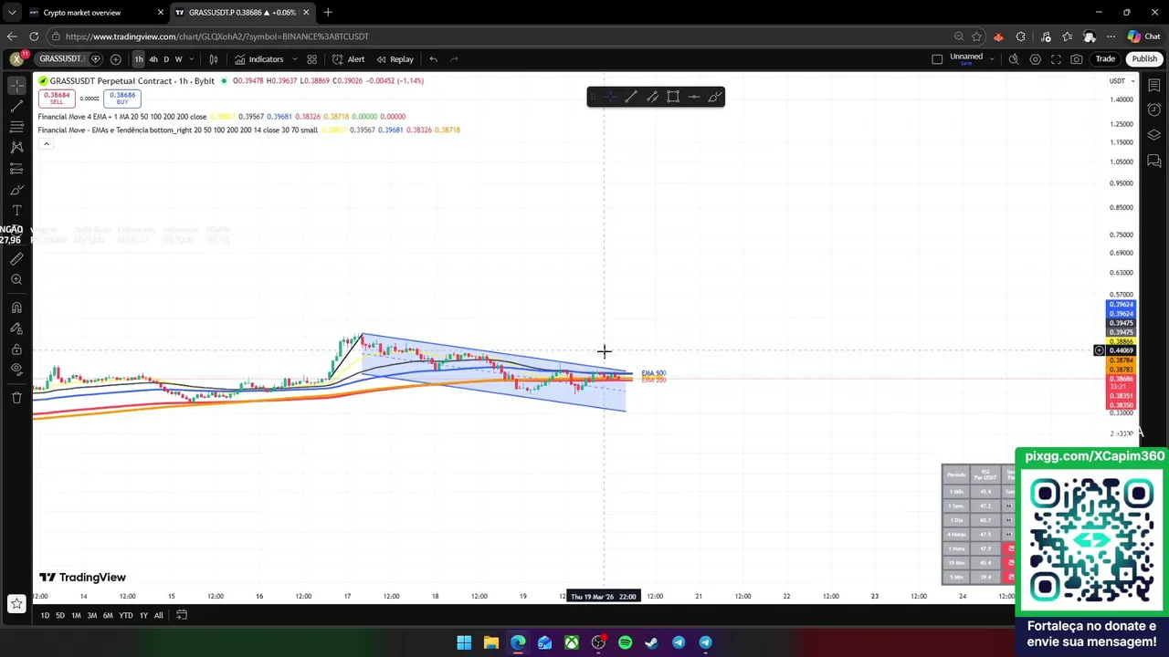Open the candlestick chart type selector
The width and height of the screenshot is (1169, 657).
214,59
